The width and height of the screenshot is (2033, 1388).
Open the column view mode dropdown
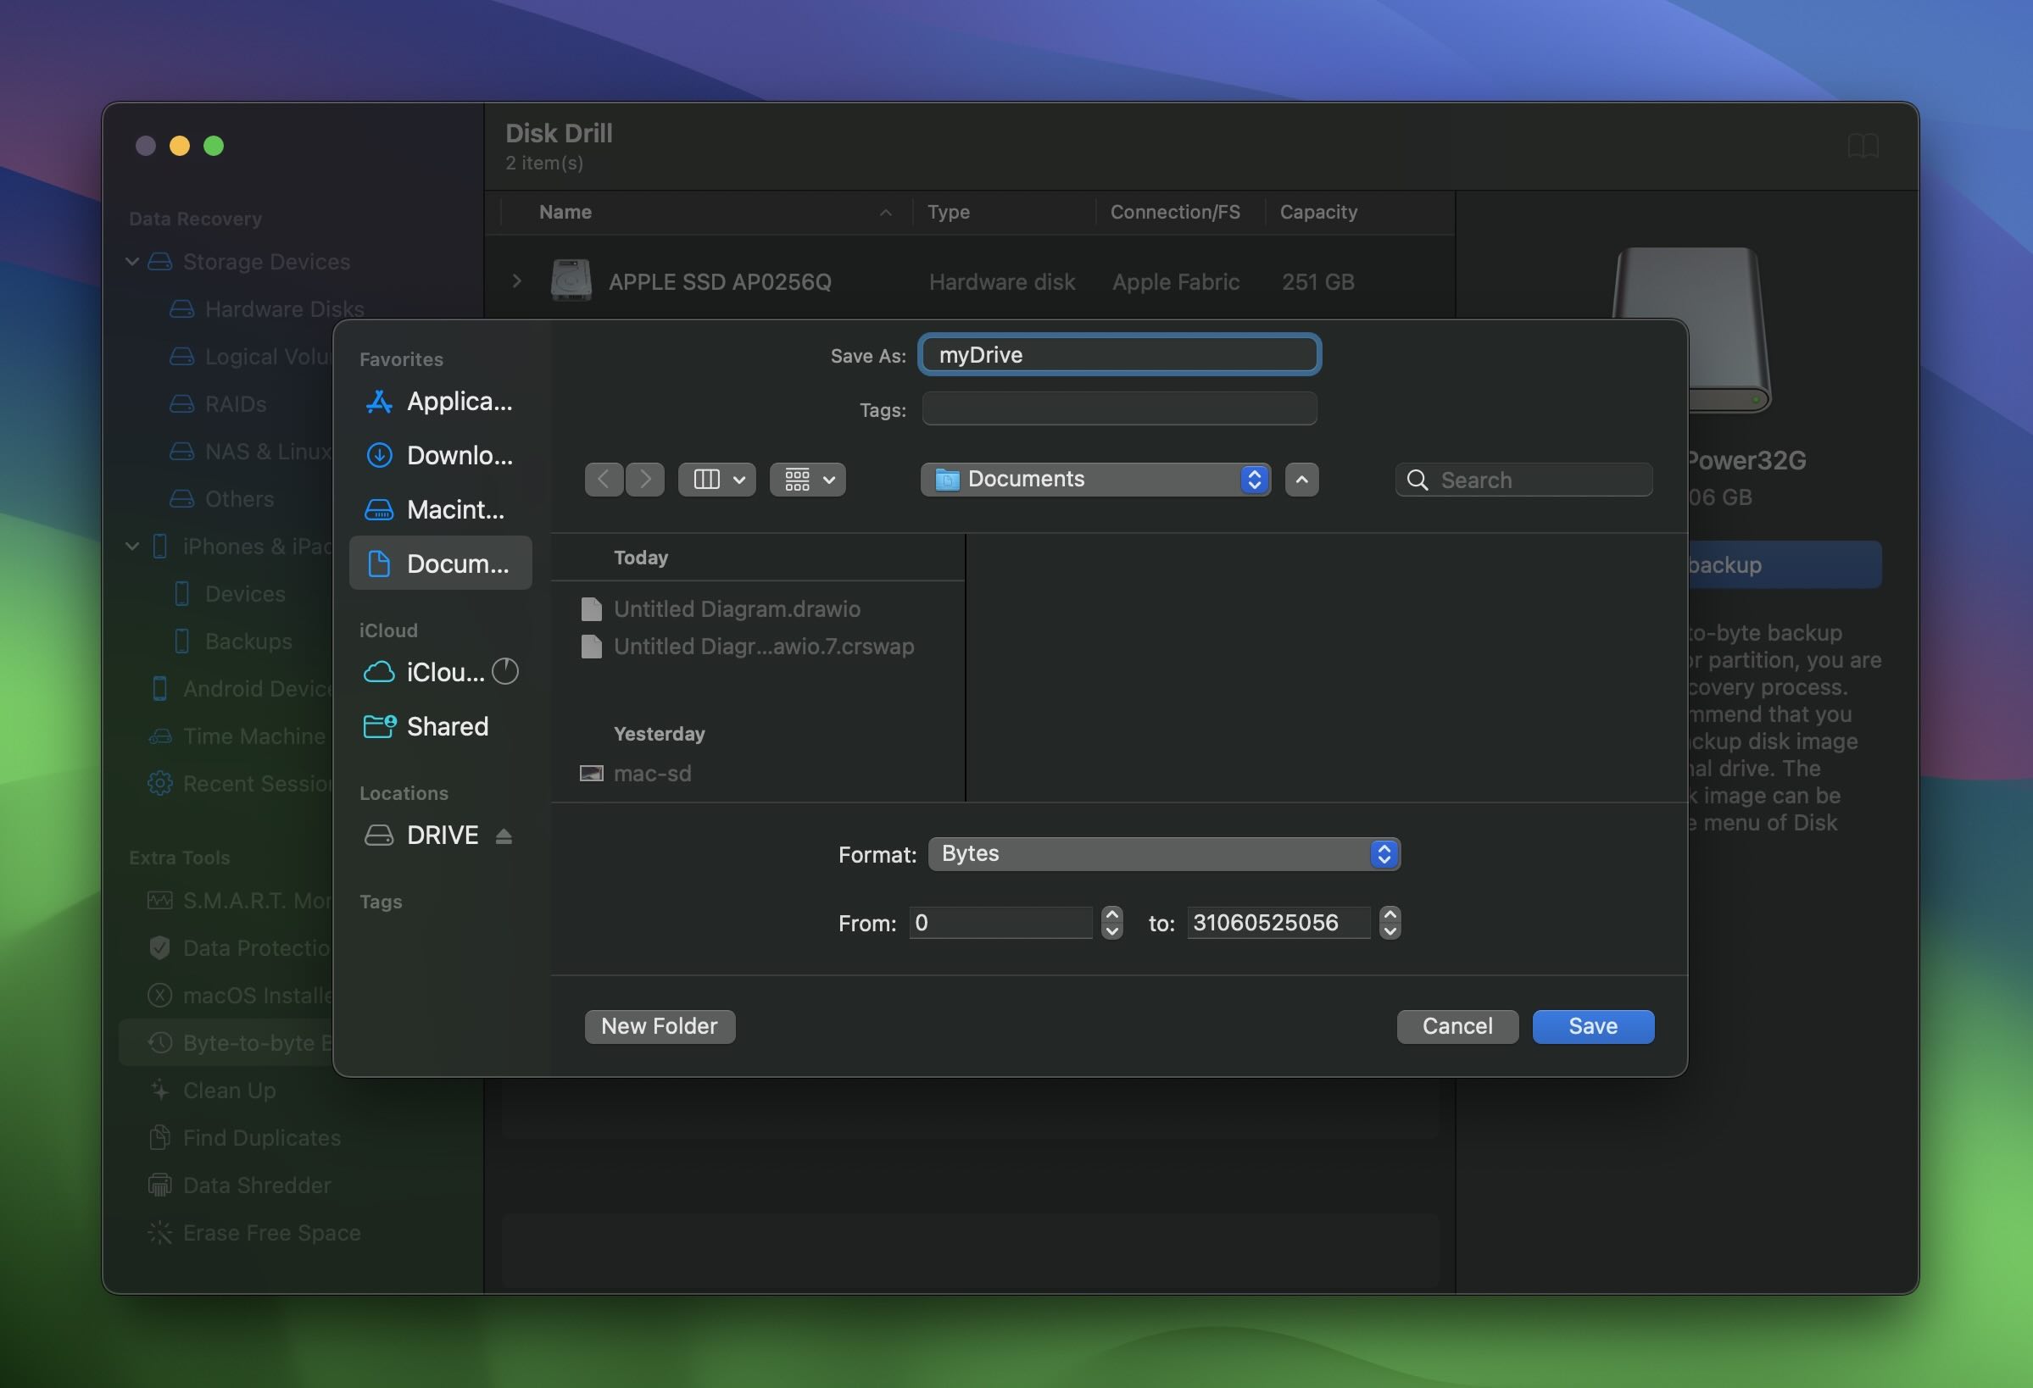pyautogui.click(x=716, y=480)
